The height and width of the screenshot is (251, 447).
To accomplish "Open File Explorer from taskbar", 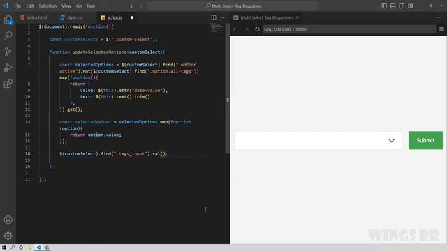I will 29,248.
